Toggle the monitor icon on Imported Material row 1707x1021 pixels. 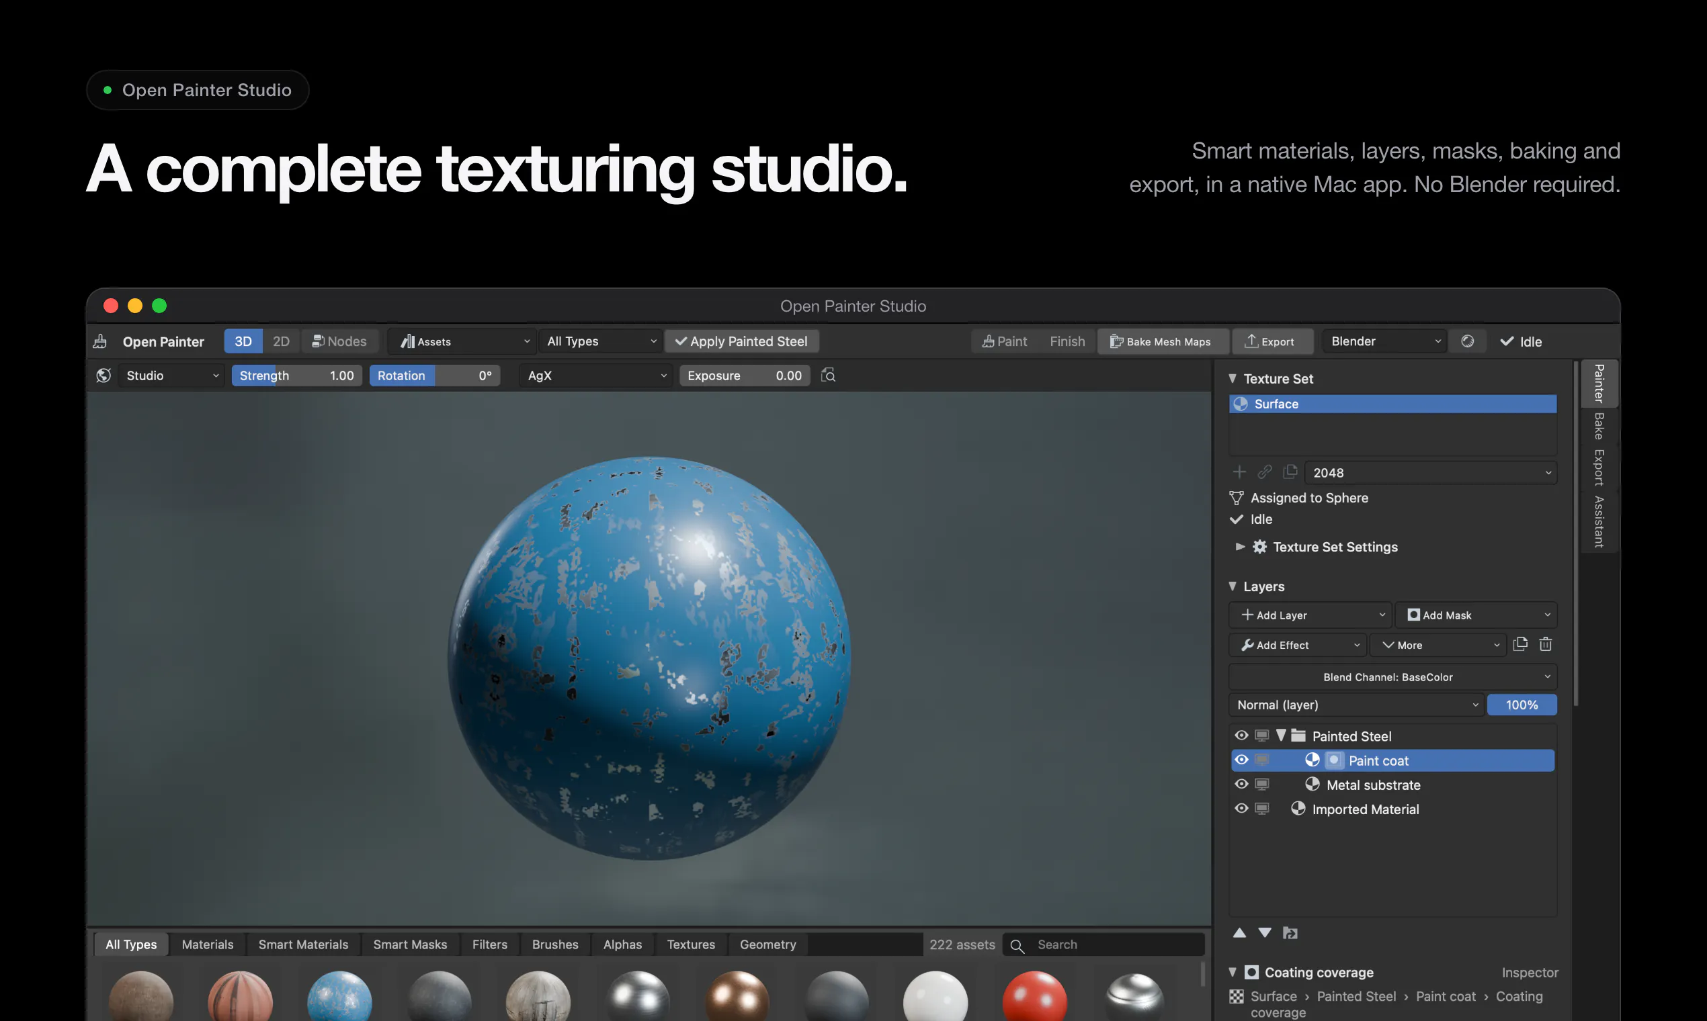click(x=1261, y=809)
